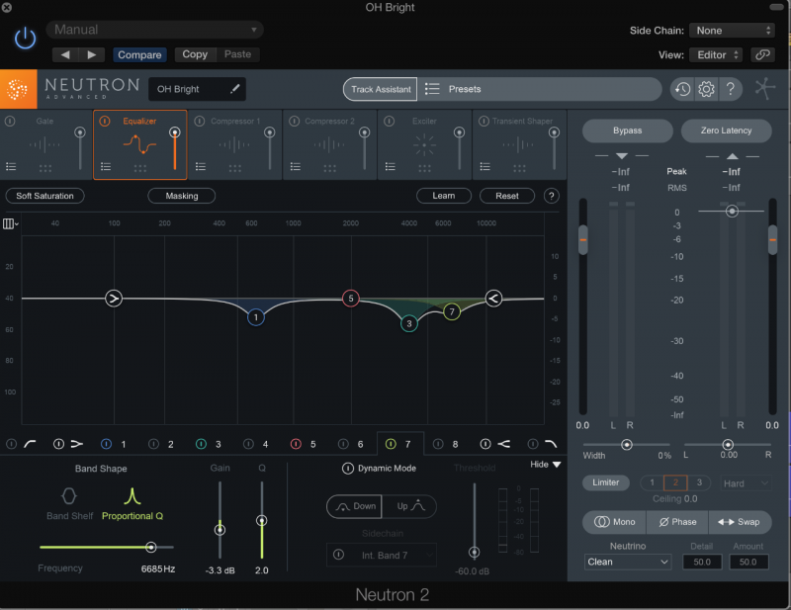Screen dimensions: 791x610
Task: Click the pencil icon to rename OH Bright
Action: 234,89
